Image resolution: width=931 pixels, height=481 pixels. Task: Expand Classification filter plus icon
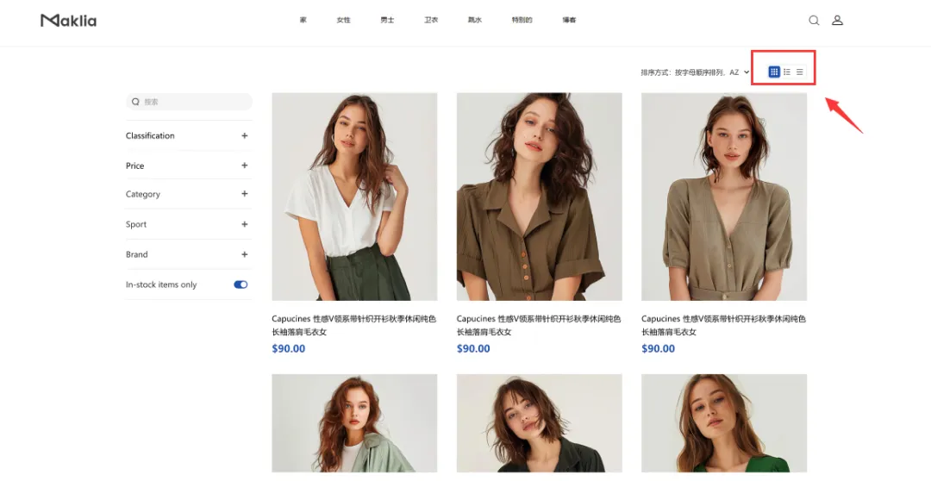[x=244, y=136]
